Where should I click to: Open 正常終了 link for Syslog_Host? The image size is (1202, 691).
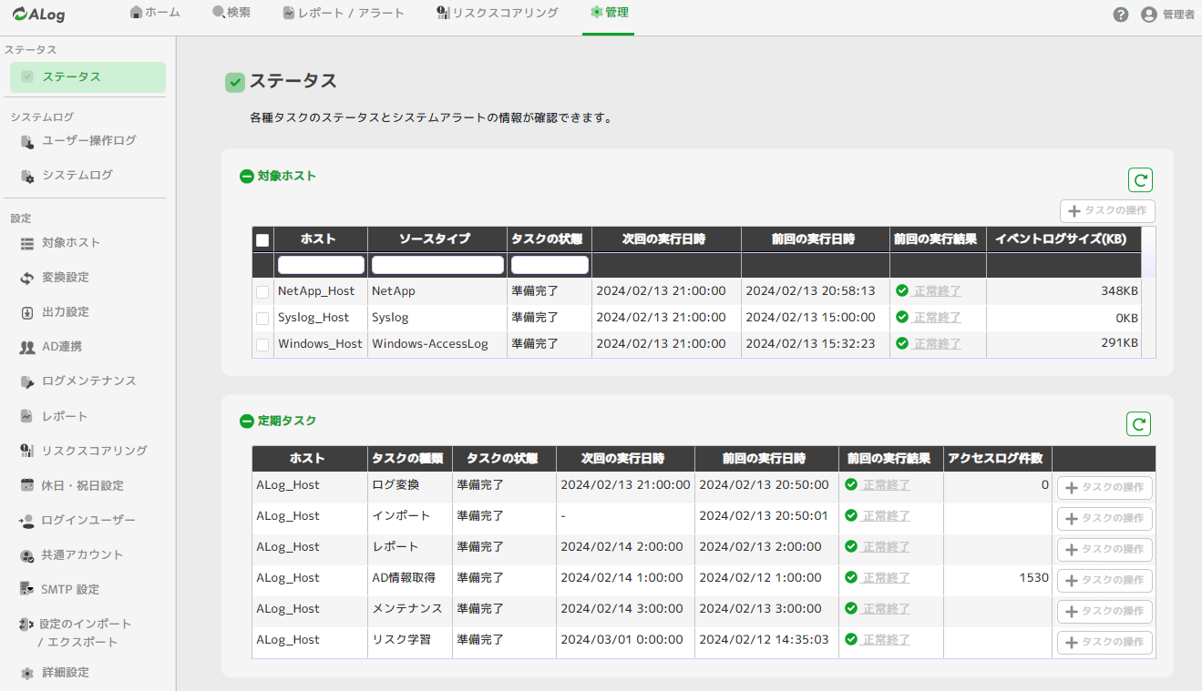937,318
